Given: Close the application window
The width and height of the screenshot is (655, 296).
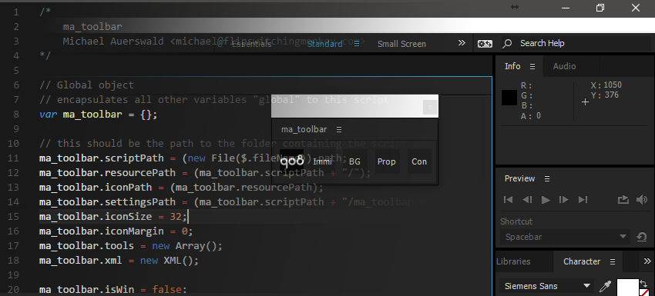Looking at the screenshot, I should (636, 8).
